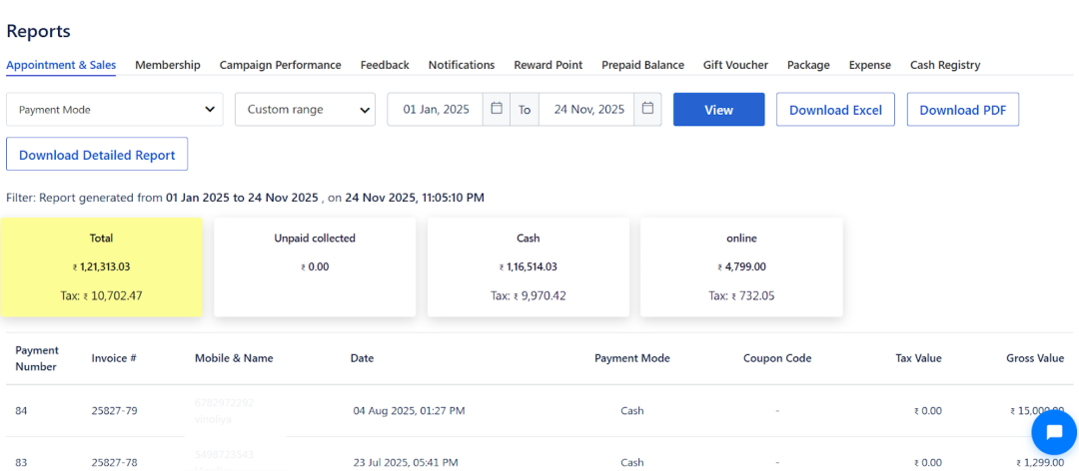Go to the Feedback tab

click(385, 65)
